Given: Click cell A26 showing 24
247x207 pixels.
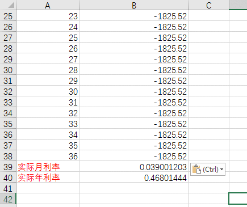Looking at the screenshot, I should (x=48, y=27).
